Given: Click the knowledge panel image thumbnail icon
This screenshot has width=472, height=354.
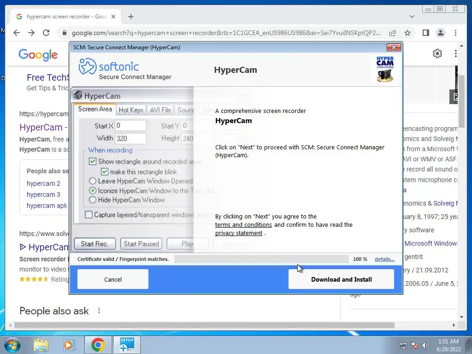Looking at the screenshot, I should [x=454, y=97].
